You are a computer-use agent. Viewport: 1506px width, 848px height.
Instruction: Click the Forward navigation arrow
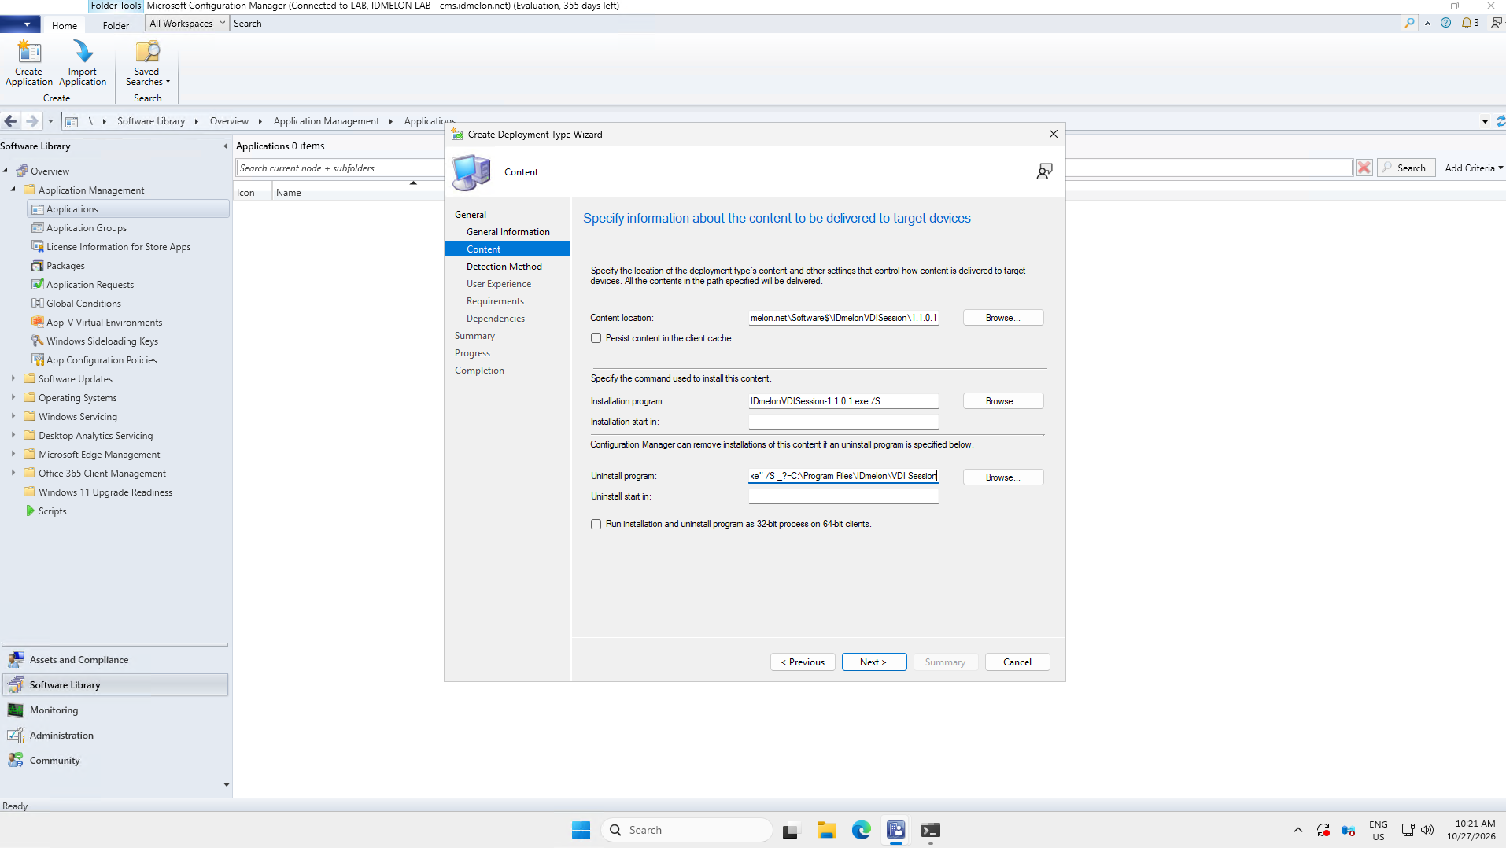click(31, 121)
